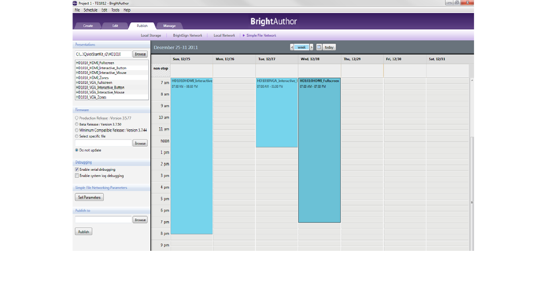Image resolution: width=536 pixels, height=302 pixels.
Task: Open the Tools menu
Action: [115, 10]
